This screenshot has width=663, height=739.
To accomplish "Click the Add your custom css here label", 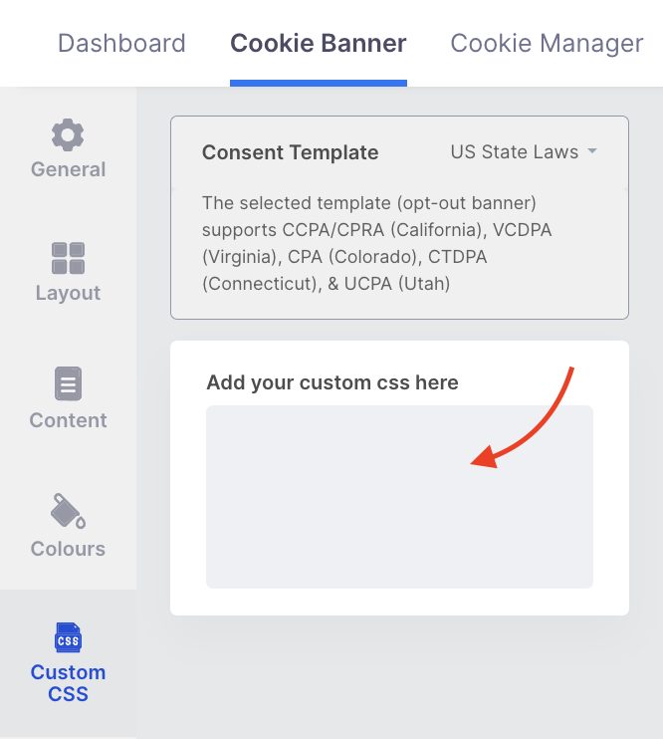I will [x=332, y=382].
